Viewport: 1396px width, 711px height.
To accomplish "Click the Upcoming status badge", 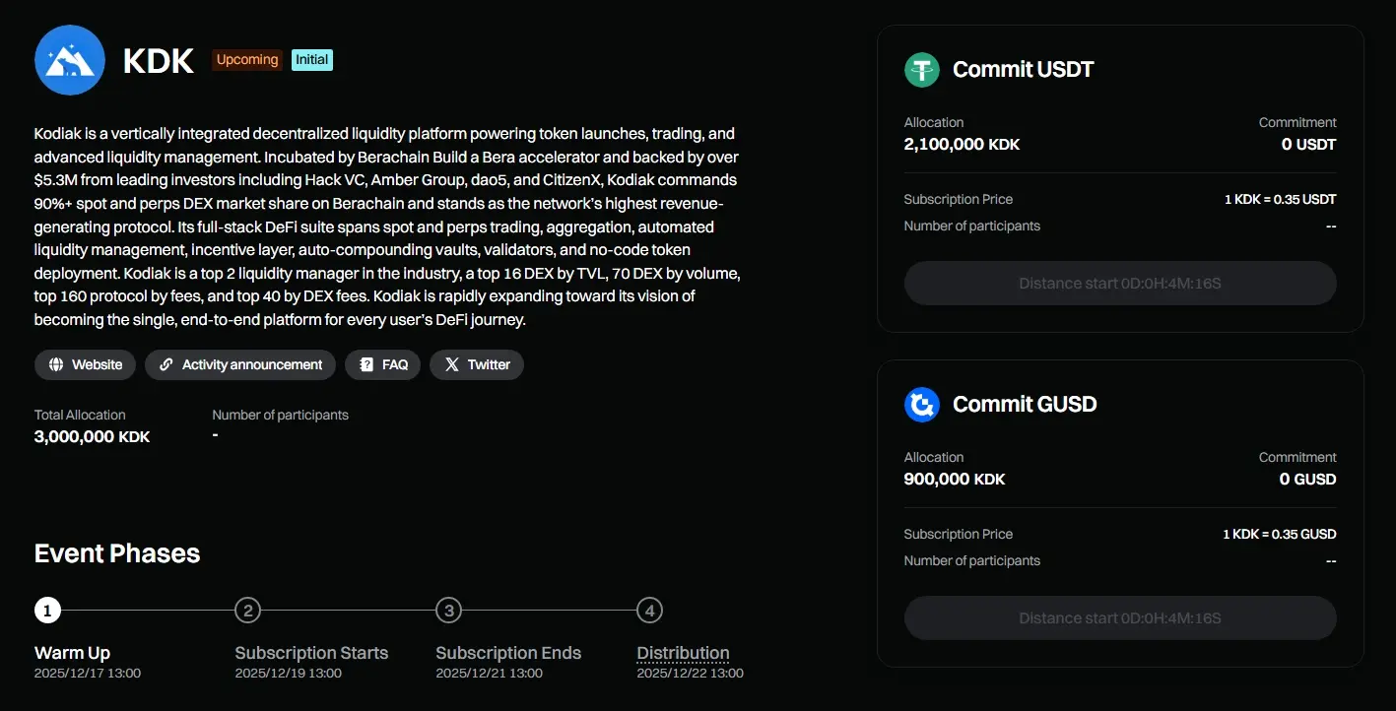I will 247,60.
